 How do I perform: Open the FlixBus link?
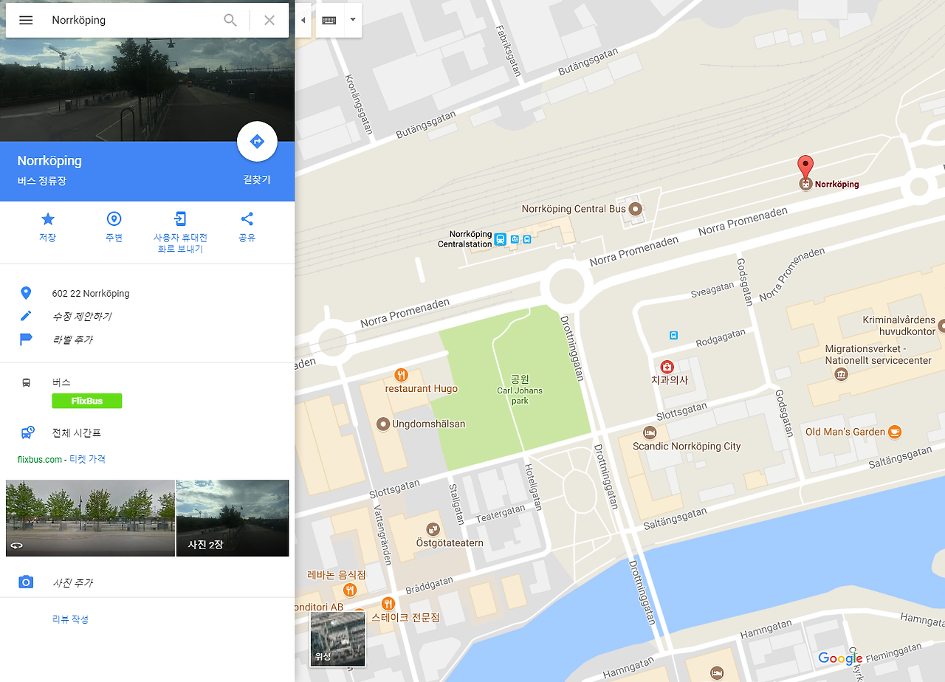coord(86,401)
